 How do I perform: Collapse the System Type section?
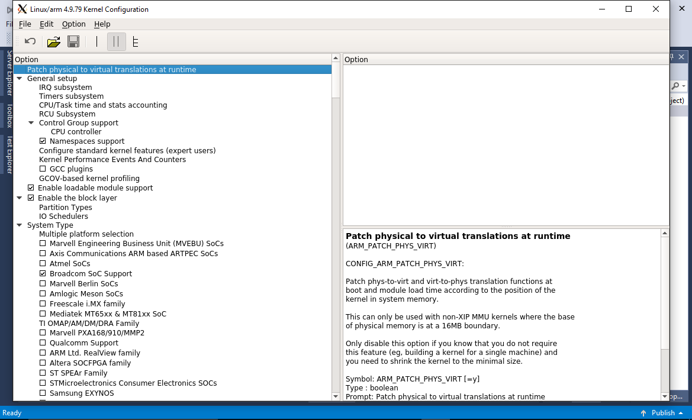coord(20,225)
